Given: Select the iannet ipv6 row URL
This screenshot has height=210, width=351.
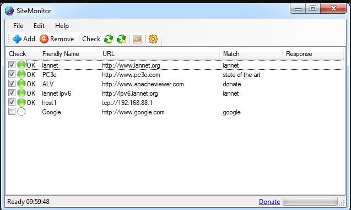Looking at the screenshot, I should click(130, 93).
